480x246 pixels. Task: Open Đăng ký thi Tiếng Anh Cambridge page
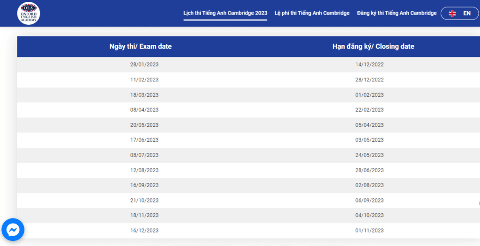pos(397,13)
